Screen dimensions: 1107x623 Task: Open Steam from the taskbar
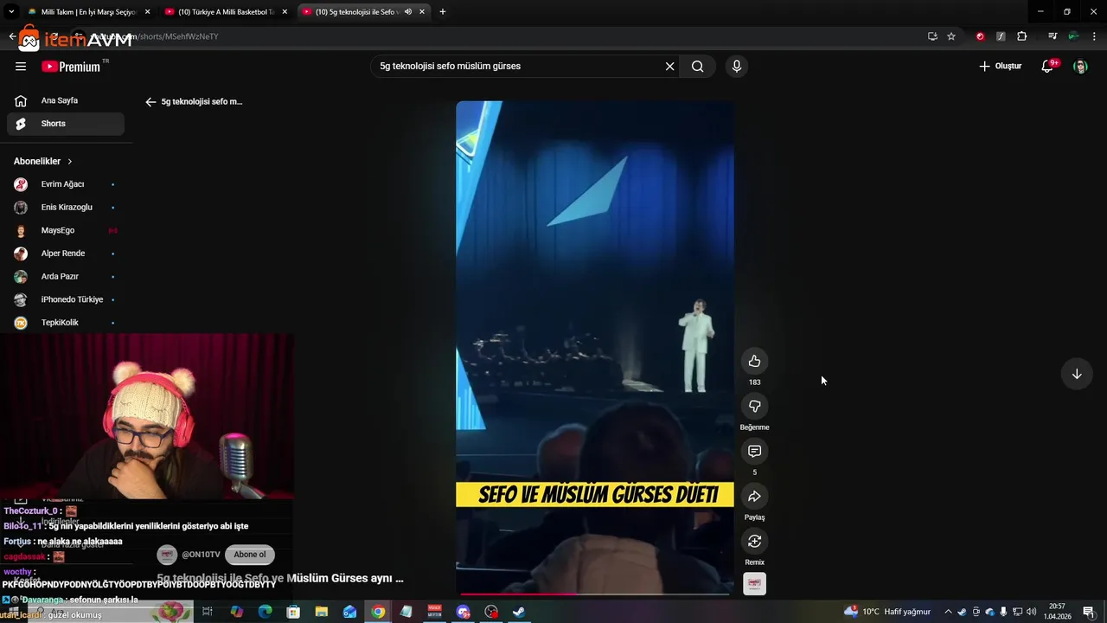click(x=519, y=612)
